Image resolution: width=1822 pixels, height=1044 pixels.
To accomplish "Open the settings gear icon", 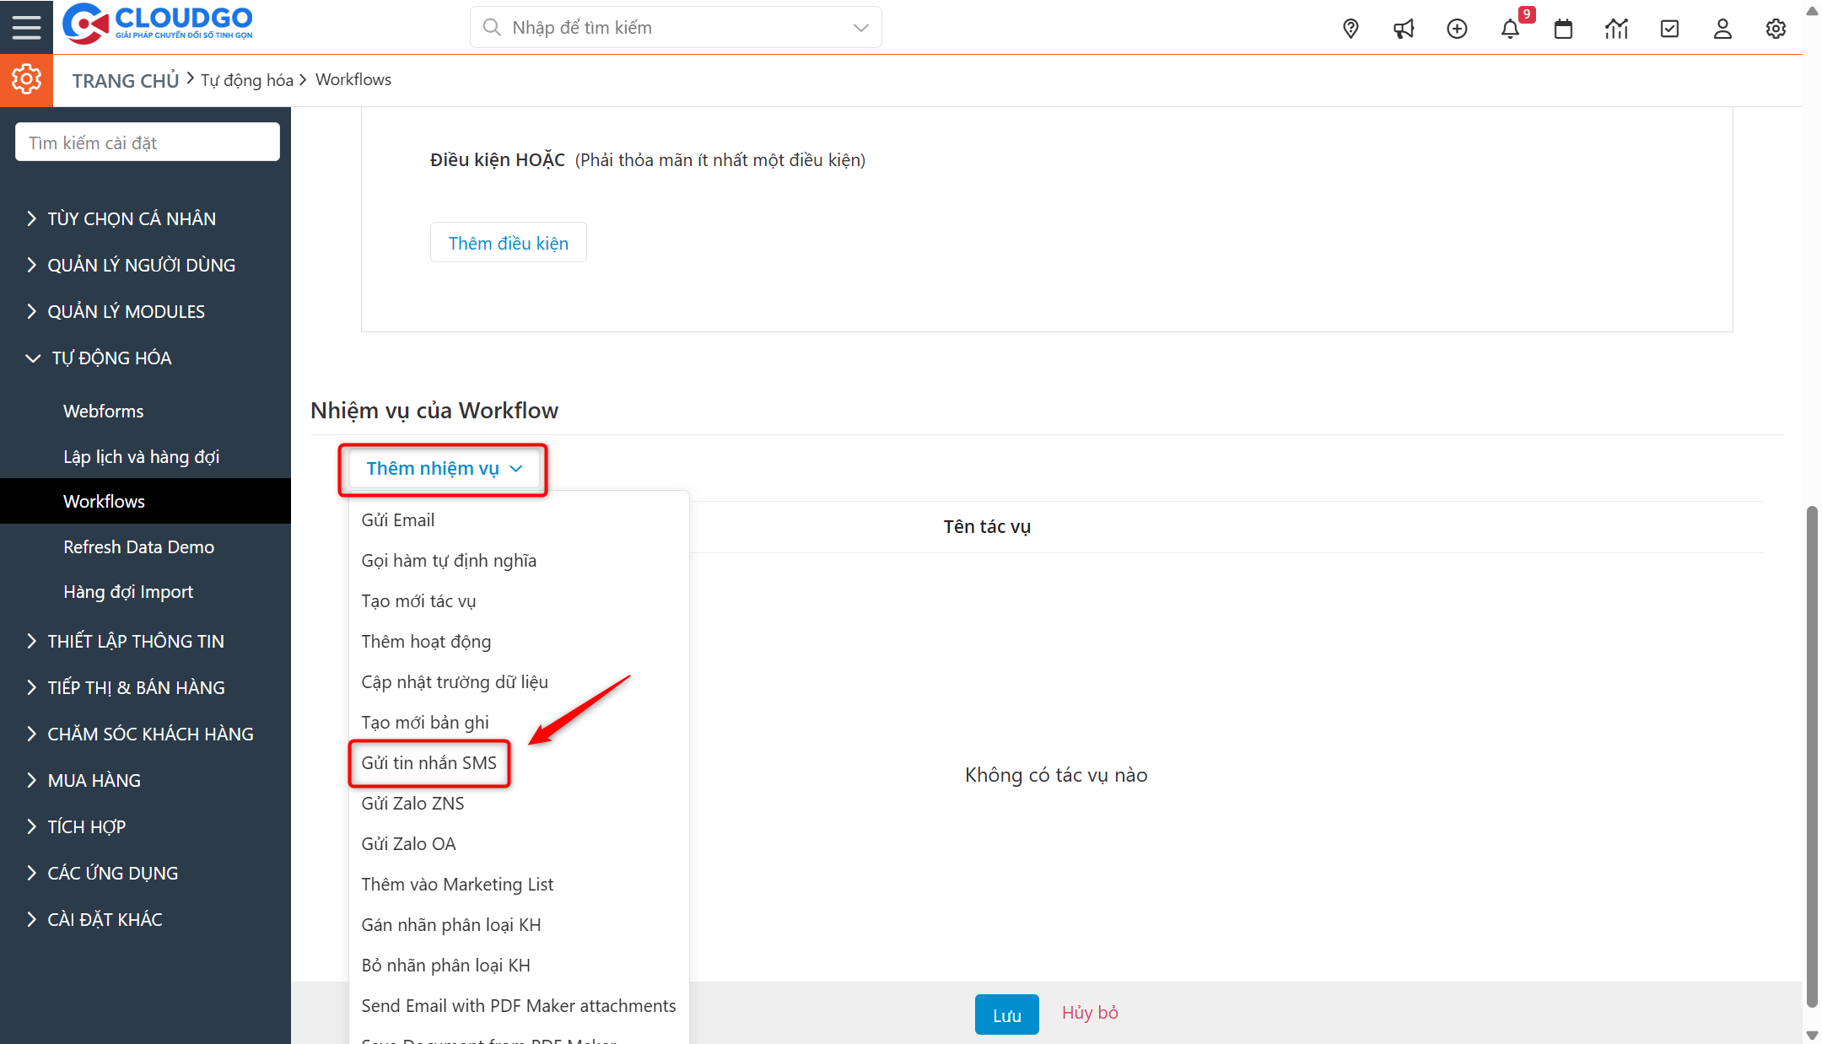I will tap(1776, 28).
